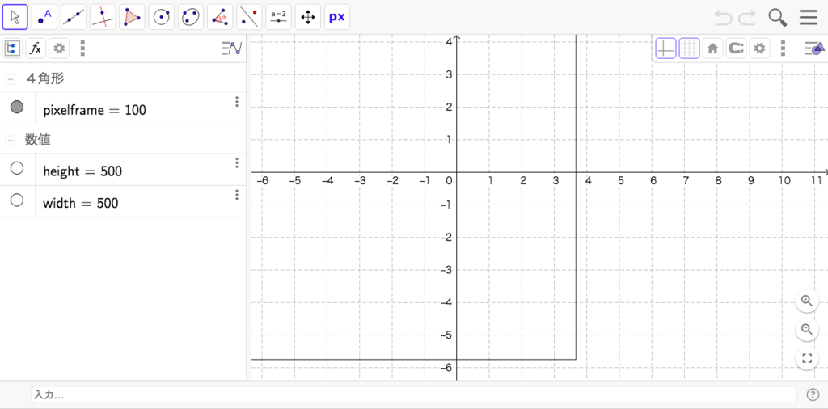Switch to Algebra view icon

[11, 48]
